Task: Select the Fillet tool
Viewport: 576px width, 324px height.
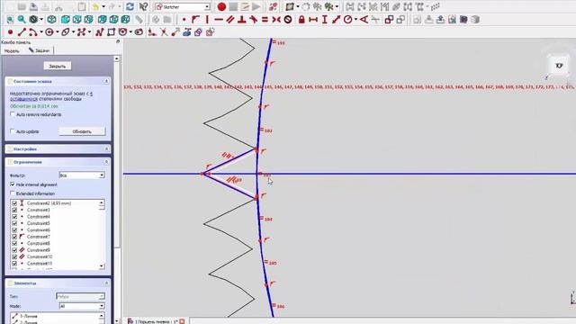Action: [x=151, y=32]
